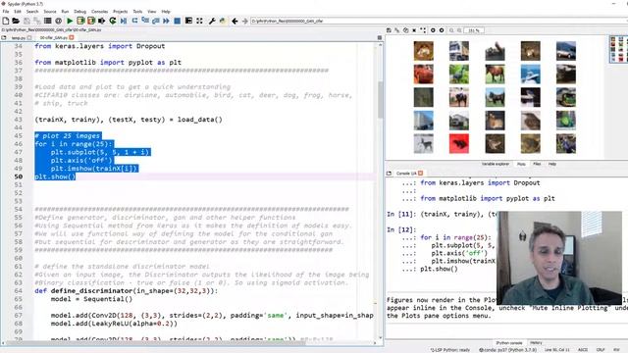The height and width of the screenshot is (353, 628).
Task: Run cell and advance toolbar icon
Action: (x=91, y=21)
